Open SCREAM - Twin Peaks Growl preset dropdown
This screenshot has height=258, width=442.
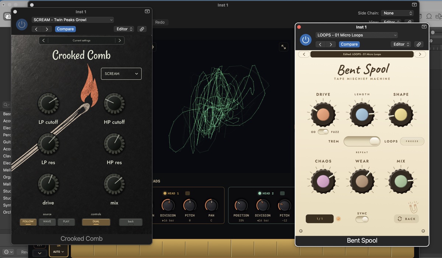73,20
